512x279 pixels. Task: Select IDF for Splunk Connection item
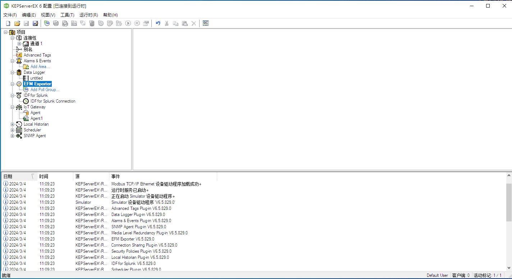(52, 101)
